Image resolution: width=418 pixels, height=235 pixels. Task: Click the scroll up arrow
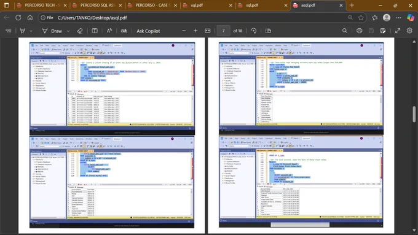tap(414, 42)
